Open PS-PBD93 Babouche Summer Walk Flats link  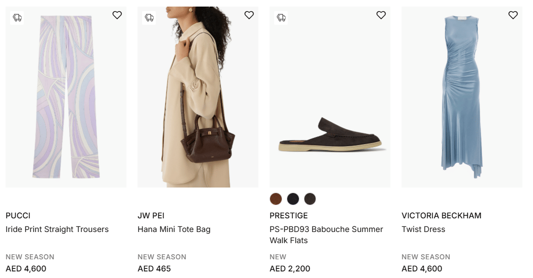(x=326, y=235)
